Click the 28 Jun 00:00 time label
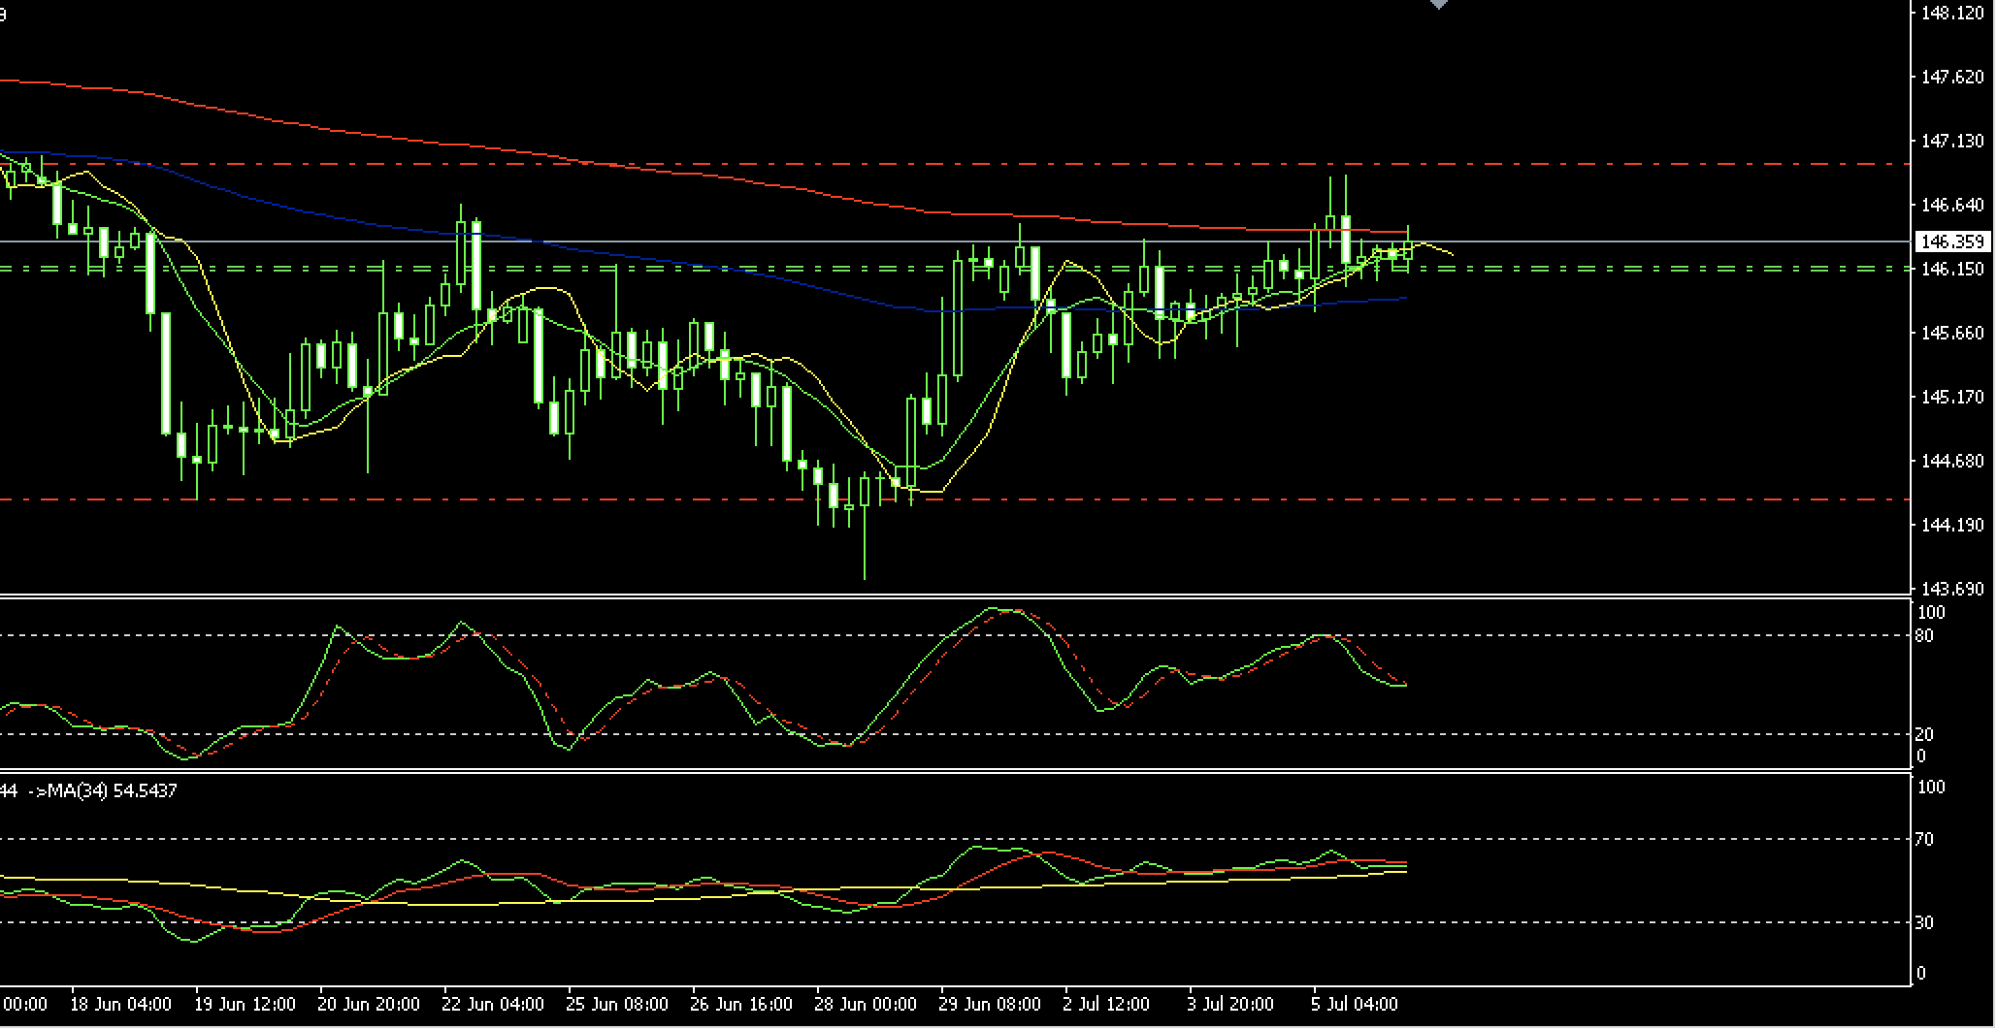 point(867,1004)
